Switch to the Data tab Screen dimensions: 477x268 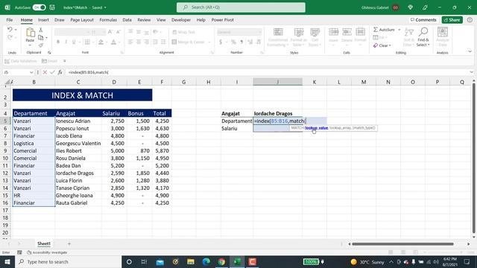coord(127,20)
